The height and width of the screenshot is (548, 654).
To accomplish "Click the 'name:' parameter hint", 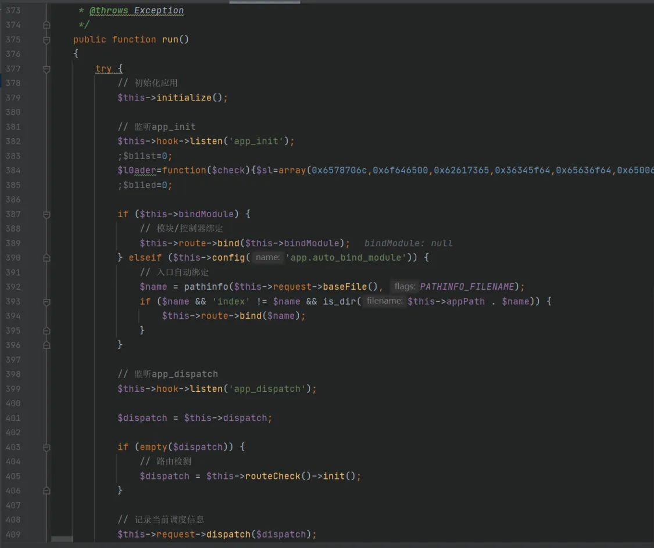I will click(x=267, y=257).
